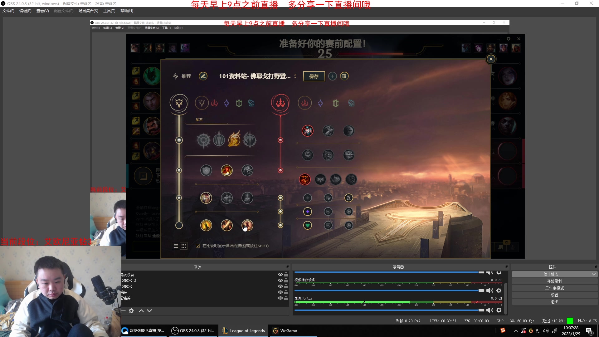Choose Inspiration as the secondary rune path
This screenshot has width=599, height=337.
351,103
